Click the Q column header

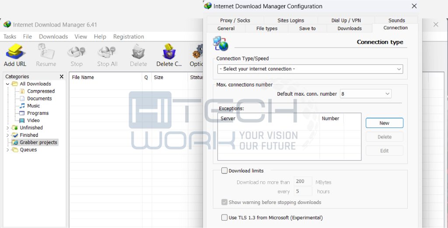tap(147, 77)
